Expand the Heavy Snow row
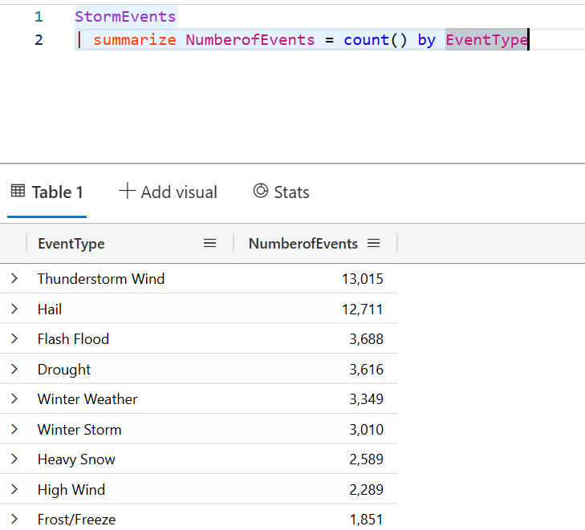585x530 pixels. [x=14, y=459]
